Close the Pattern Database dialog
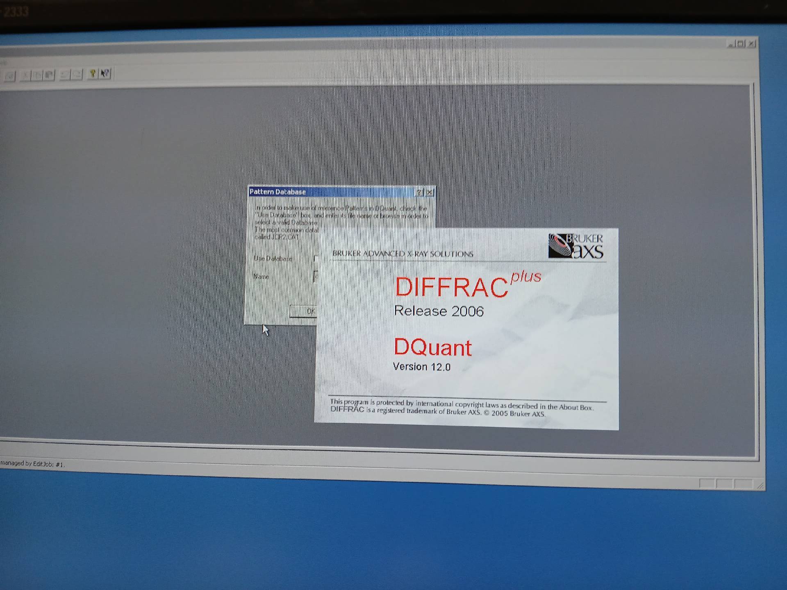Viewport: 787px width, 590px height. [x=429, y=192]
